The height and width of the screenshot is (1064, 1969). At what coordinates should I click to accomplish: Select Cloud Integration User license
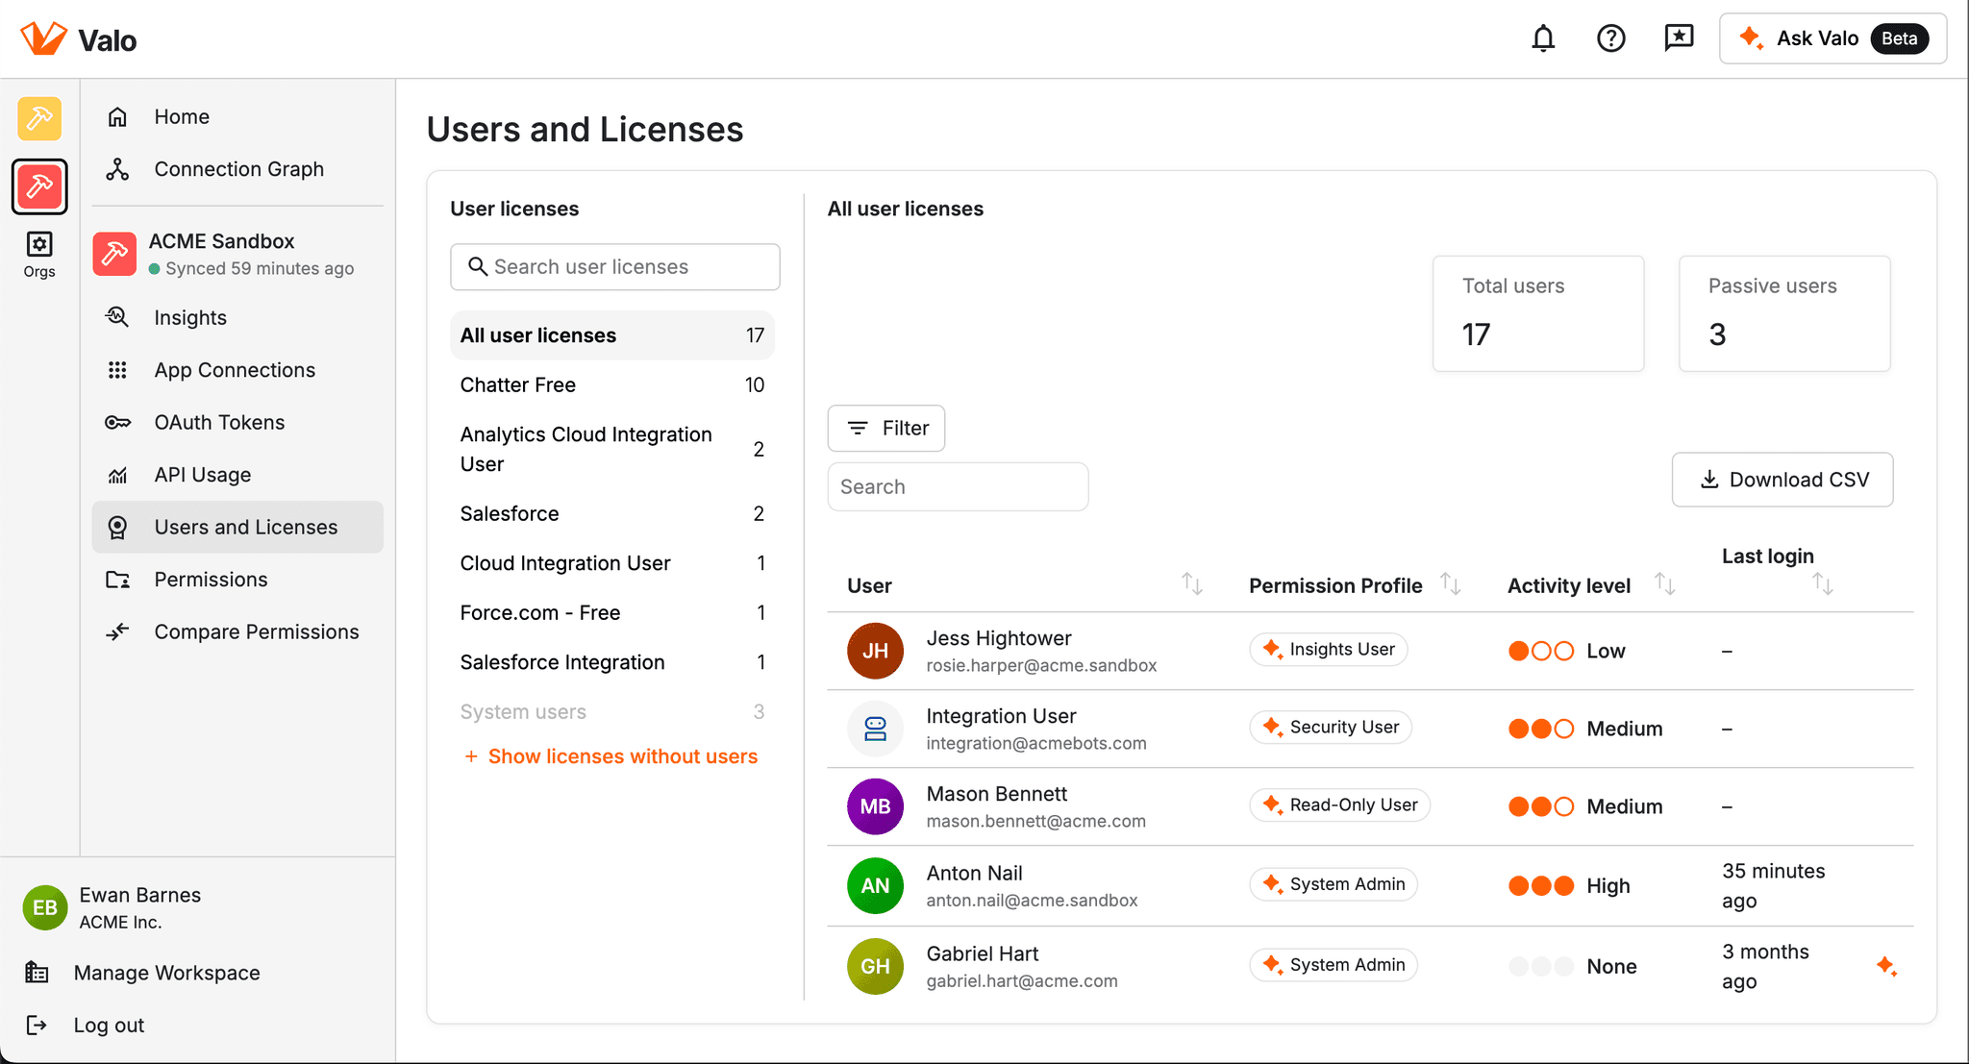(x=612, y=563)
